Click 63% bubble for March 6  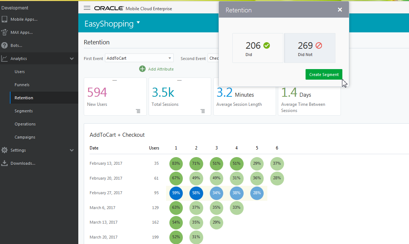[176, 208]
